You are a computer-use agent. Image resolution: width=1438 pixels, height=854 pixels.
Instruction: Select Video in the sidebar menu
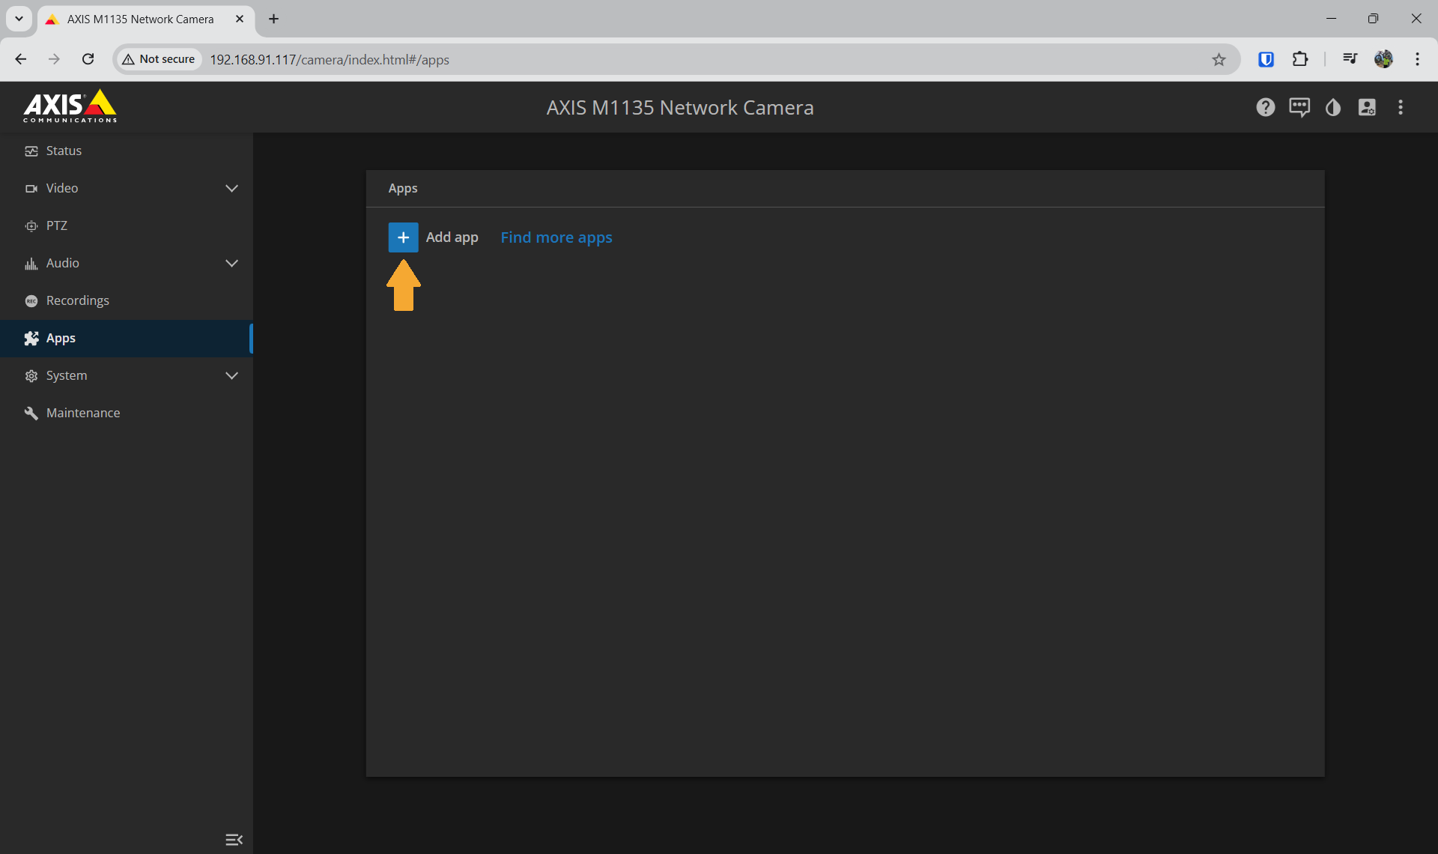point(127,188)
